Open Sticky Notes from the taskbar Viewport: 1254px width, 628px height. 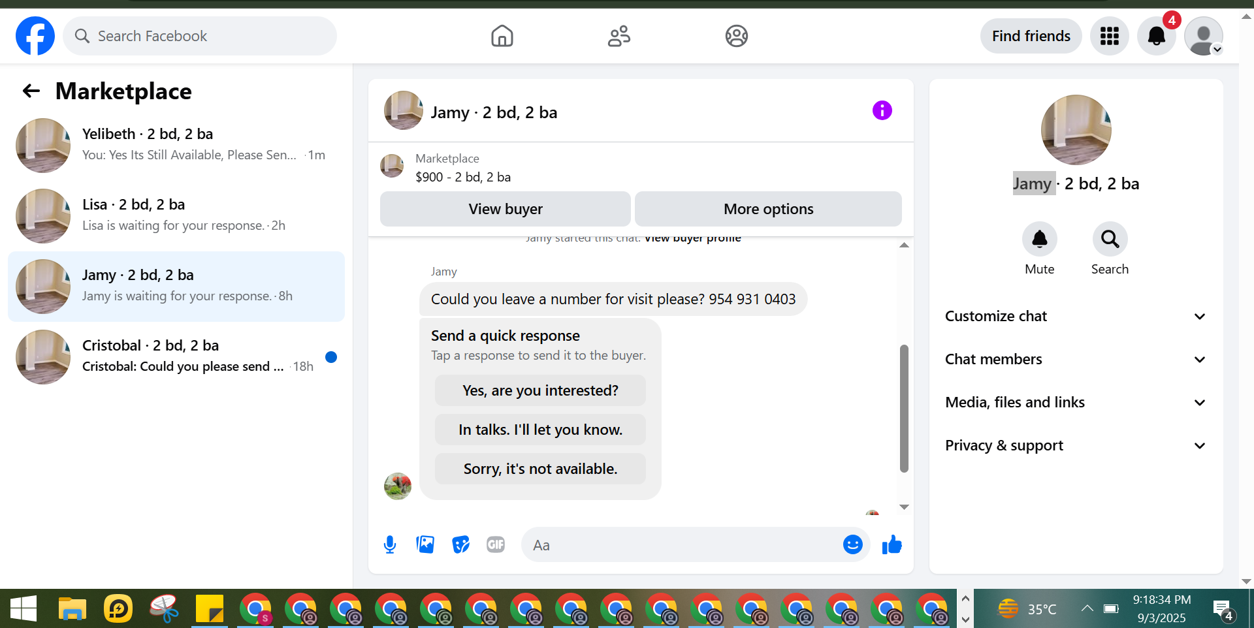click(210, 609)
